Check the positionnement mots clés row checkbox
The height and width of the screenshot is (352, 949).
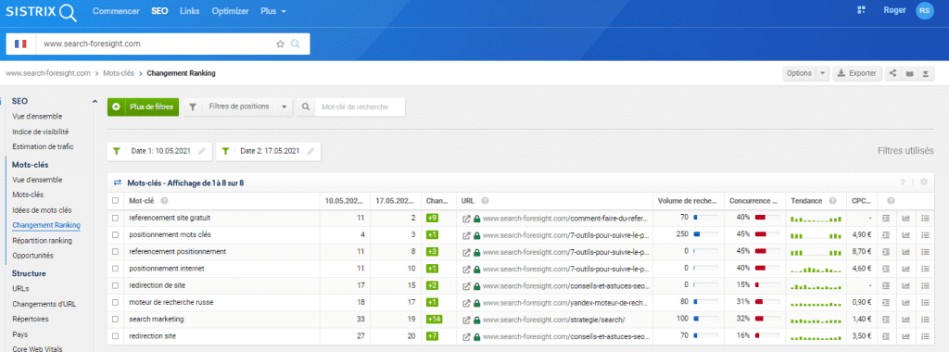(116, 234)
